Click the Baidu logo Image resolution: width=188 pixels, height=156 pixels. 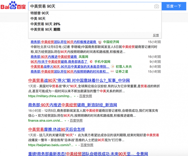pyautogui.click(x=13, y=5)
